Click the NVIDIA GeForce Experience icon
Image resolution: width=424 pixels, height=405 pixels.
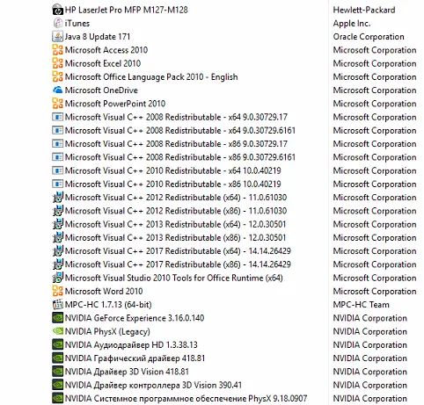[x=57, y=318]
